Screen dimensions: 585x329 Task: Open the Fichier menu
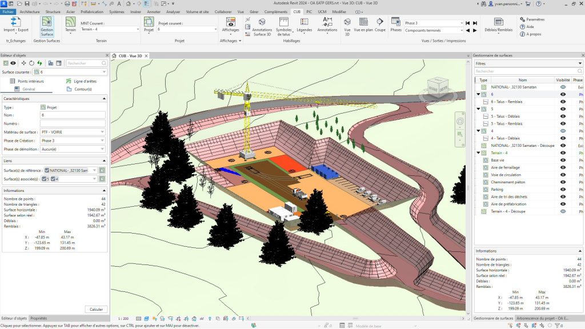[x=8, y=12]
